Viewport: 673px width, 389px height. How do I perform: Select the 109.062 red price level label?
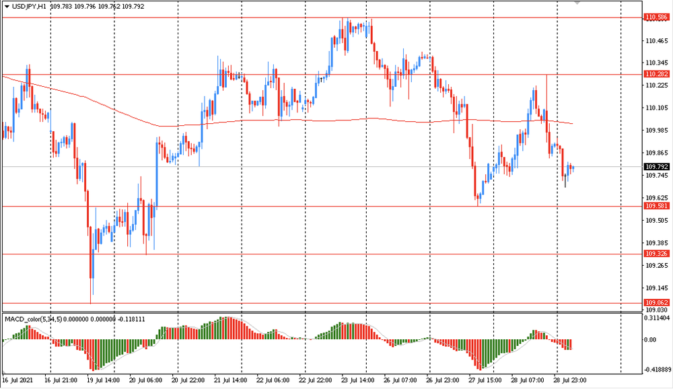[x=657, y=303]
